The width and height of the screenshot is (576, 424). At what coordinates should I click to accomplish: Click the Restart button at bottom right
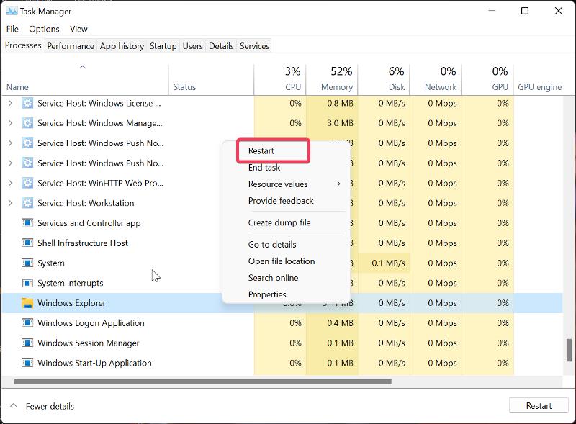pyautogui.click(x=539, y=405)
